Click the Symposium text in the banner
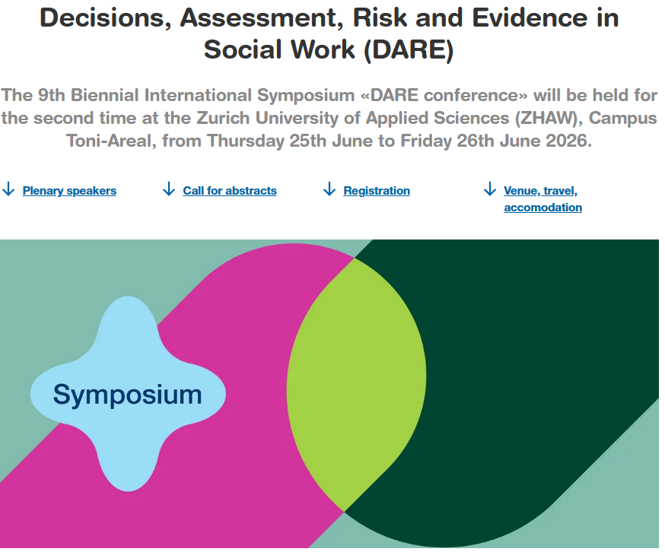The height and width of the screenshot is (555, 665). (x=128, y=395)
